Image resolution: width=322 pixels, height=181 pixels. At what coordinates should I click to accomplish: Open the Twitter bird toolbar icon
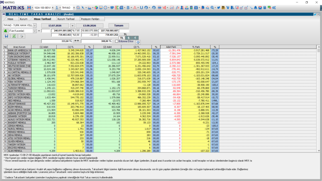pyautogui.click(x=219, y=8)
